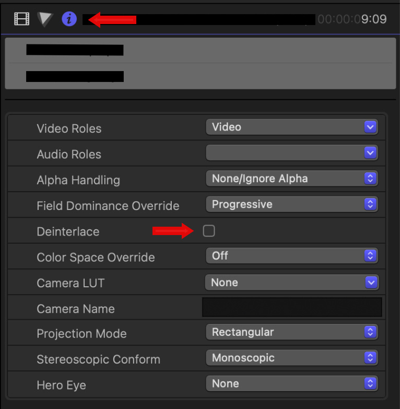Open the Hero Eye dropdown

point(291,384)
